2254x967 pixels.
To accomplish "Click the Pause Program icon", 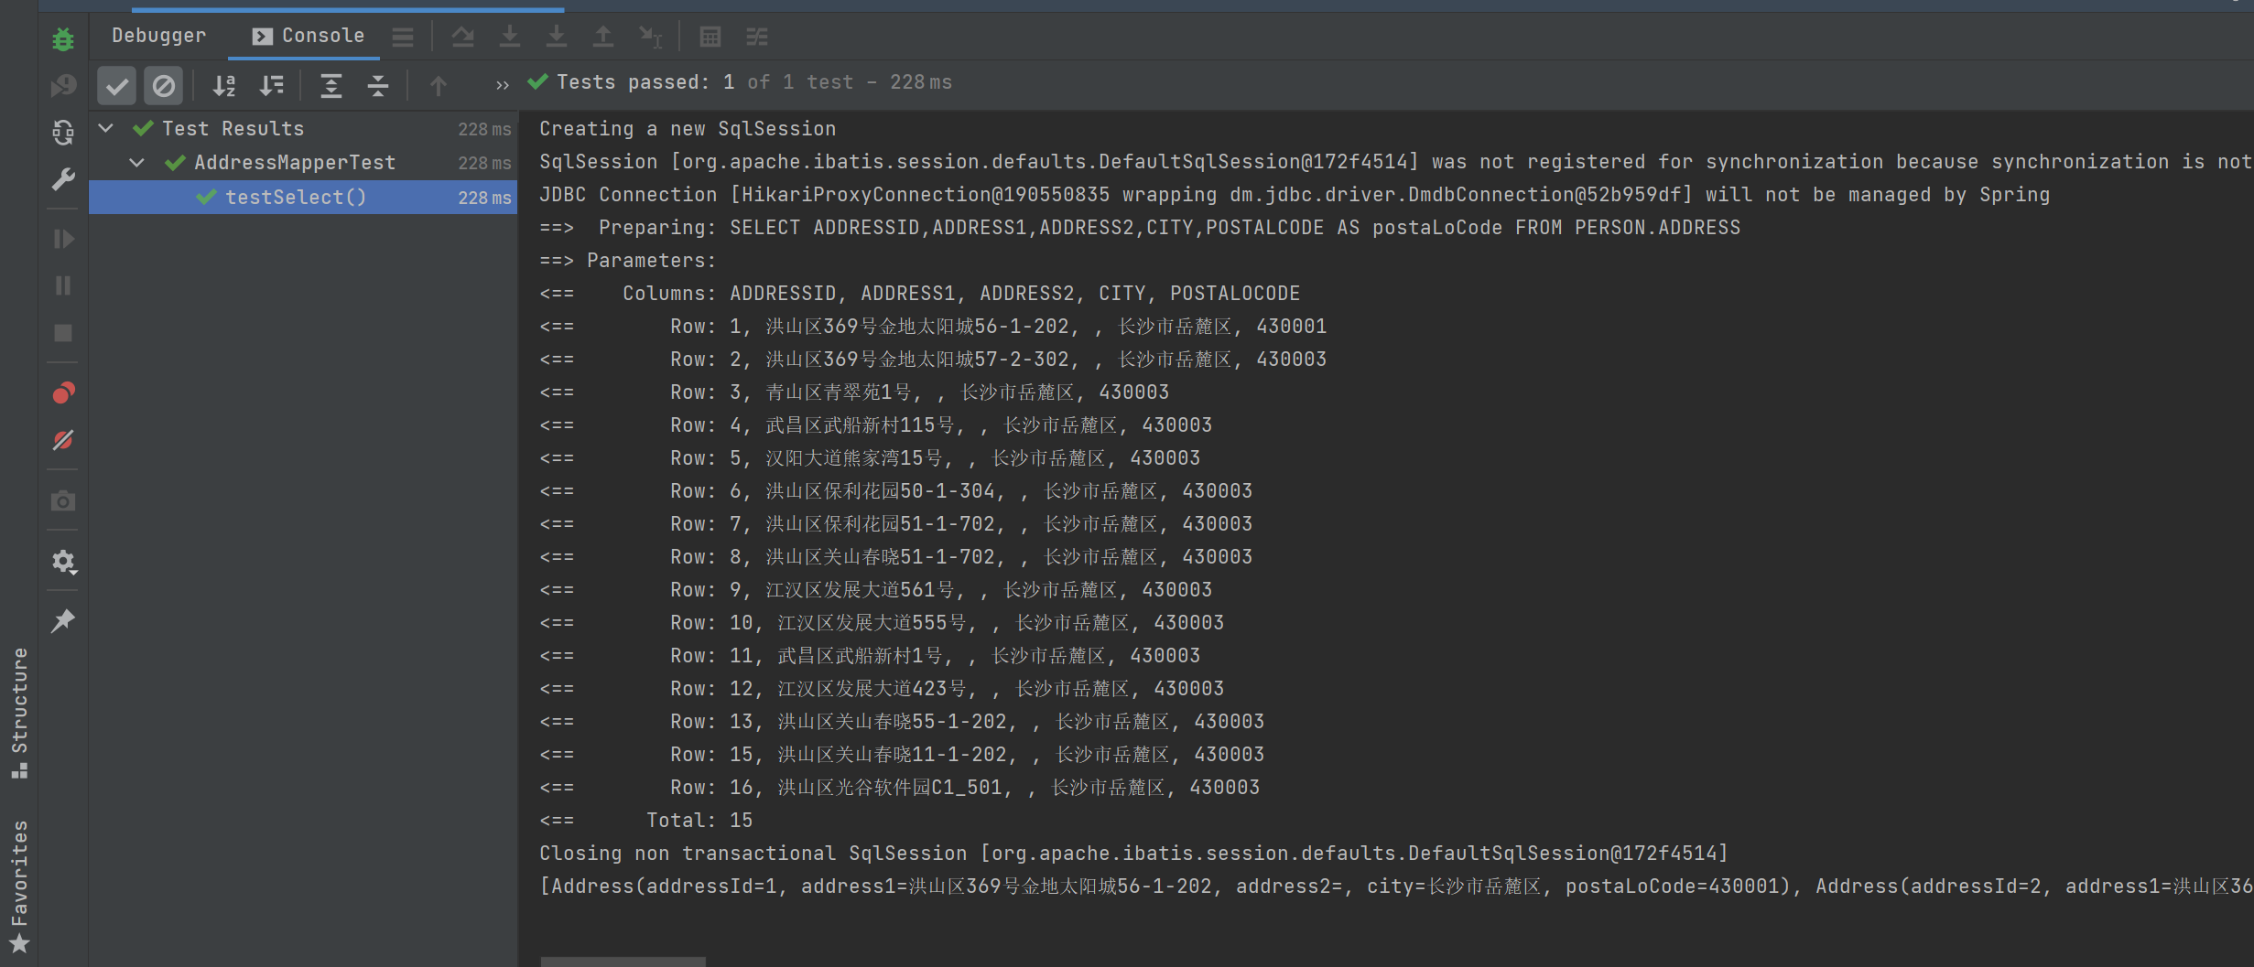I will tap(62, 286).
